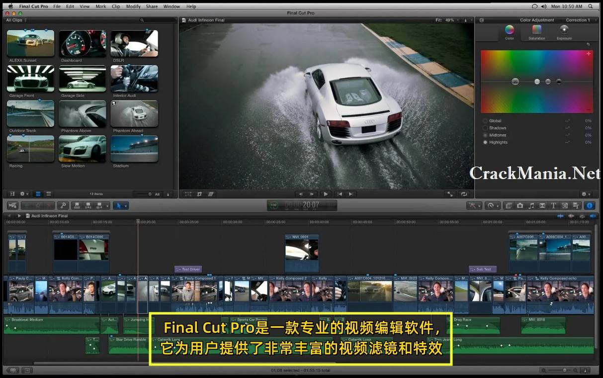
Task: Click the Crop tool below the viewer
Action: [199, 194]
